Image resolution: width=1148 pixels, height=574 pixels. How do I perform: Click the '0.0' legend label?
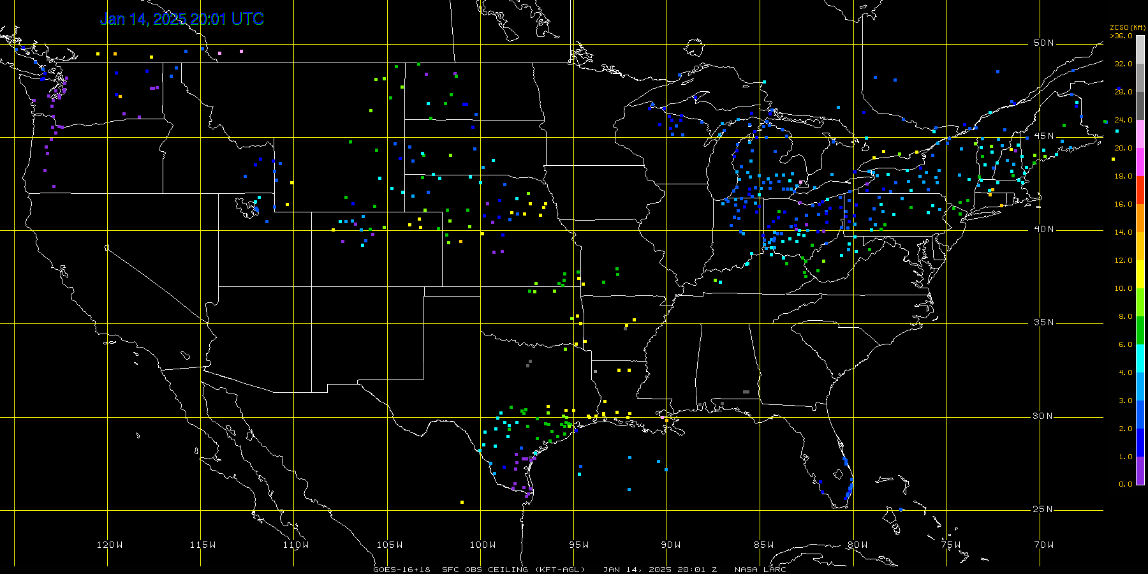(x=1126, y=484)
